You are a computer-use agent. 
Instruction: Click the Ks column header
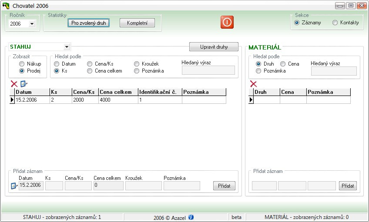point(61,92)
